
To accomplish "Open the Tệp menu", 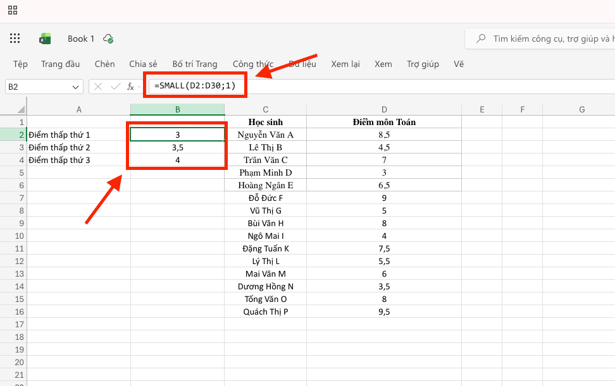I will point(20,64).
